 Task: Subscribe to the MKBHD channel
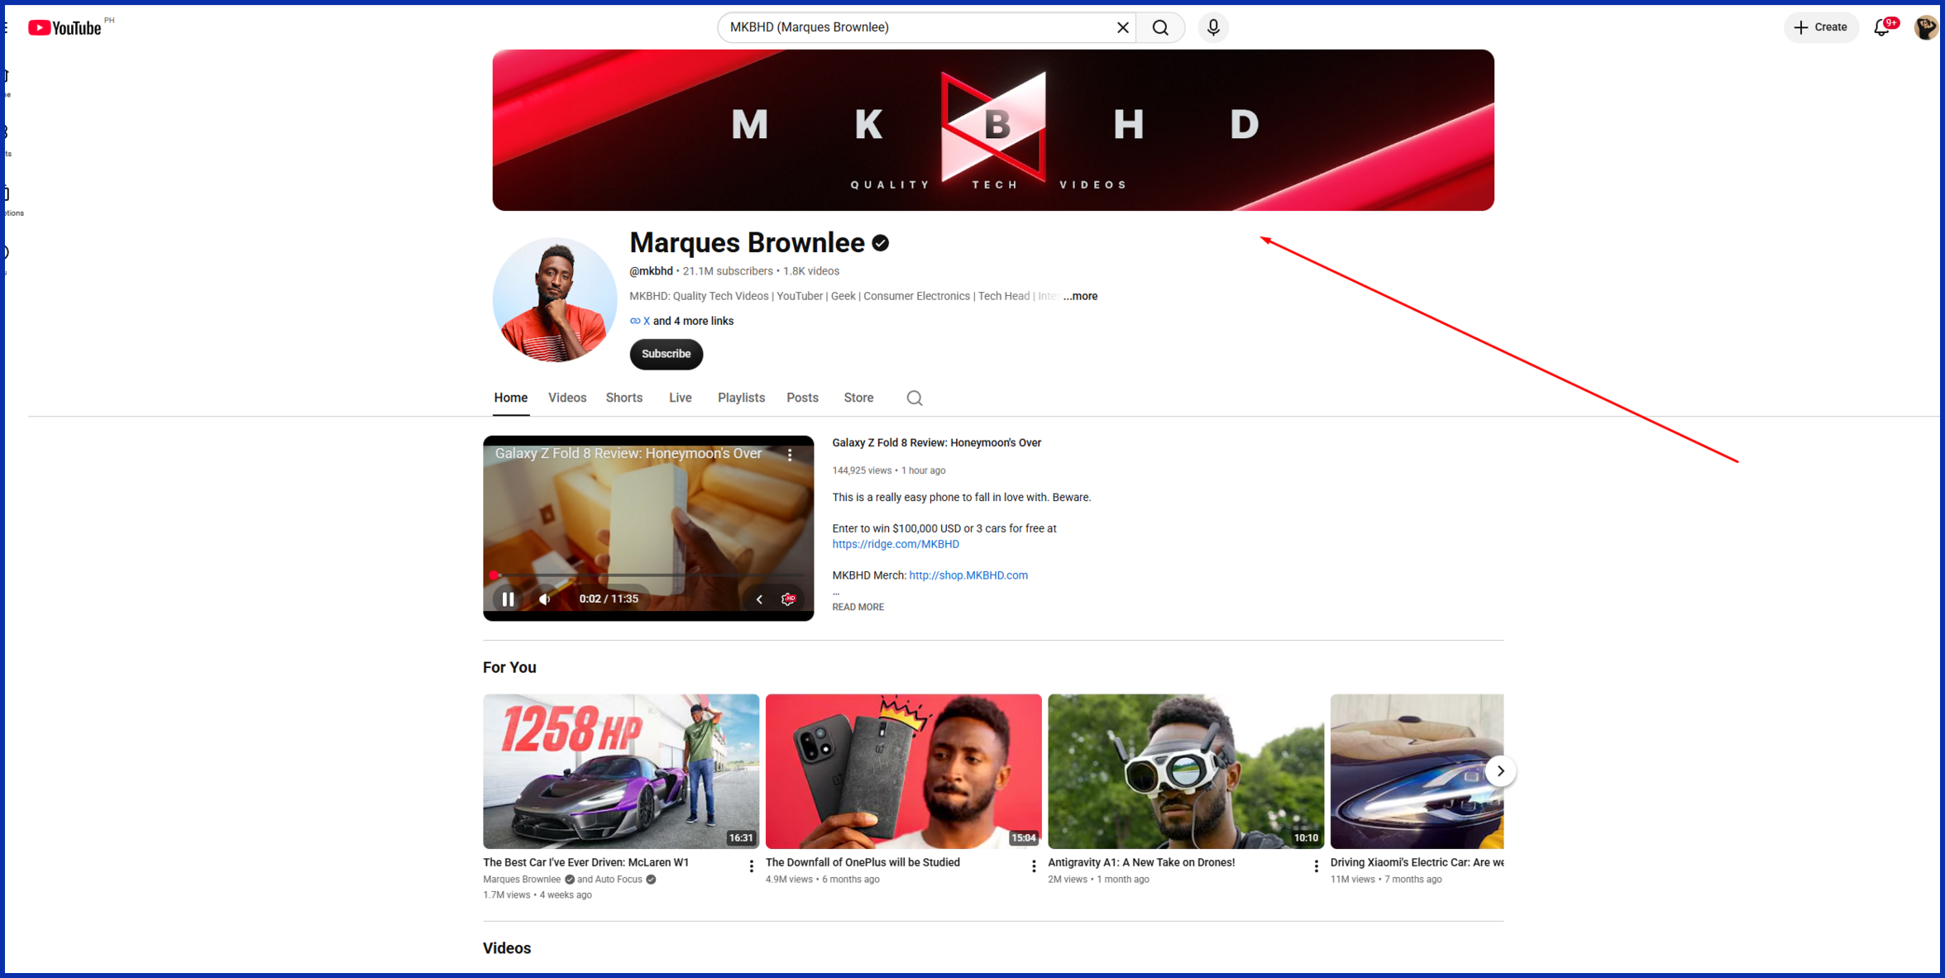point(666,354)
